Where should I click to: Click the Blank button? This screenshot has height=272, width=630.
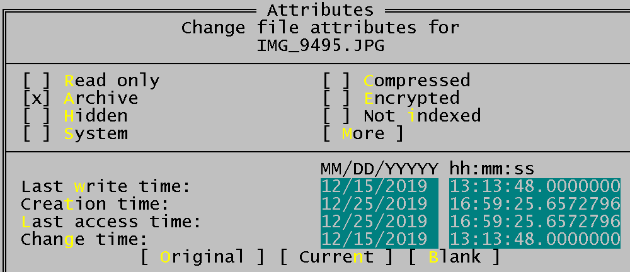(454, 257)
